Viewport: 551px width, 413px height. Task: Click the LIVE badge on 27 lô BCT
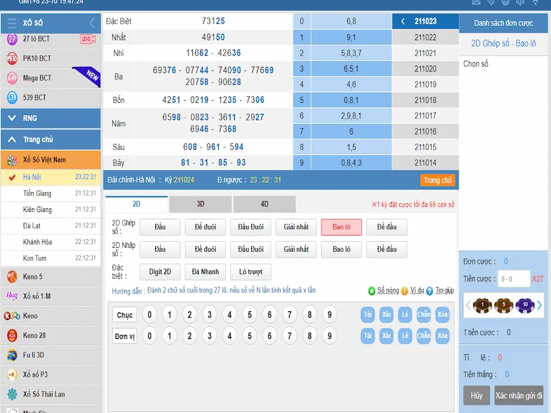pos(88,39)
